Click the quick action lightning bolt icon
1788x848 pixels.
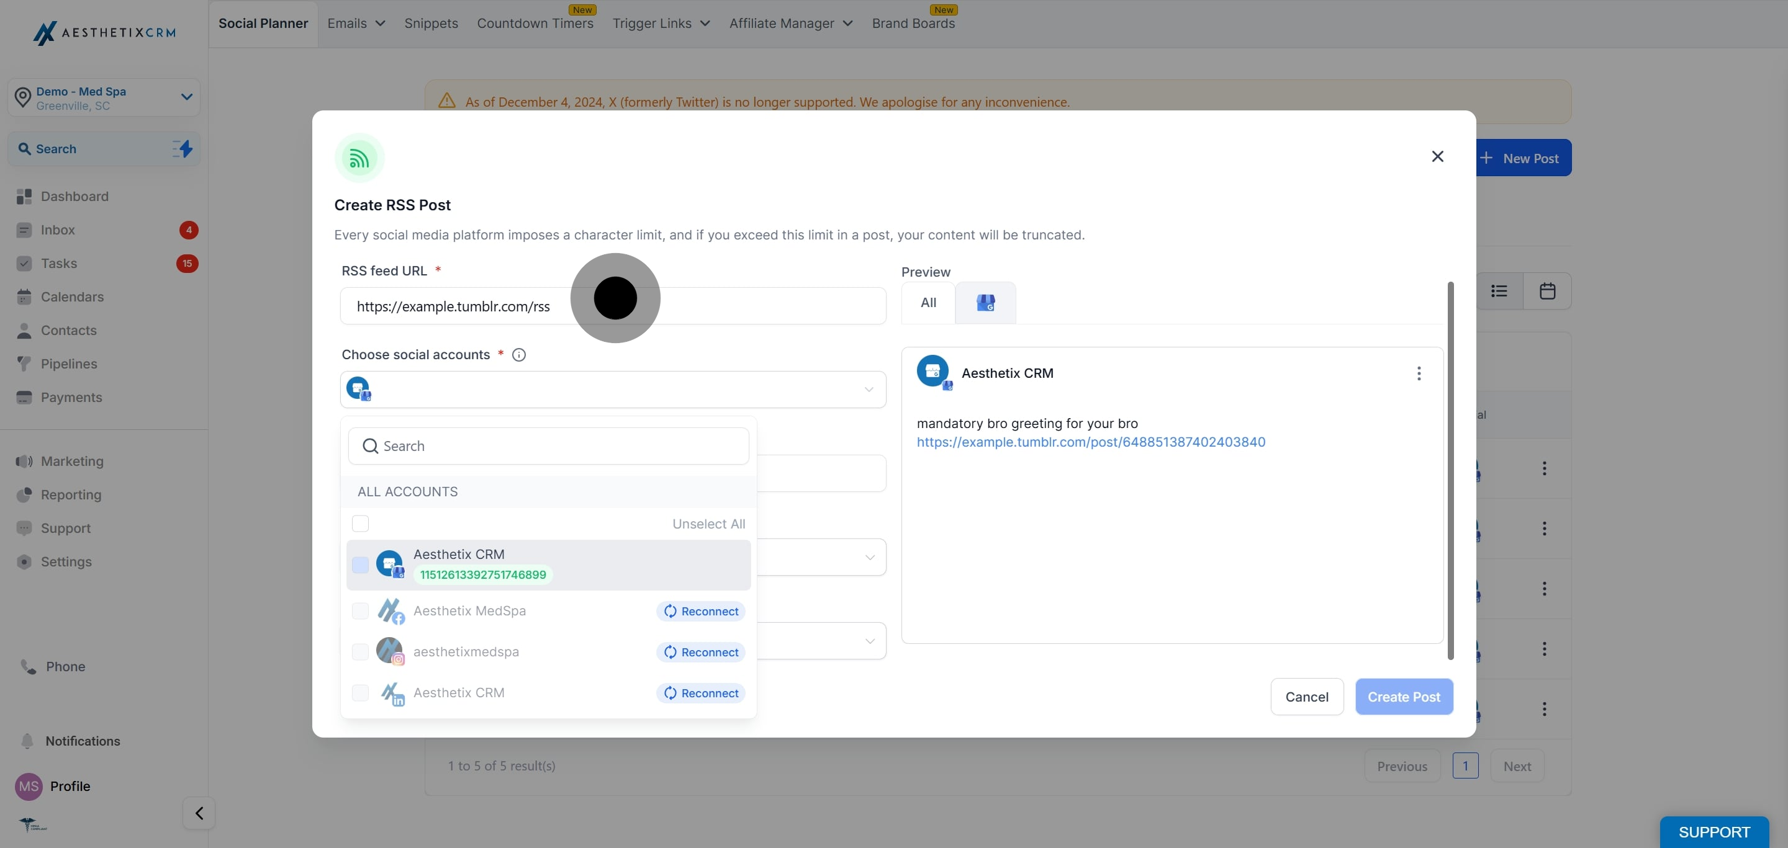[183, 148]
